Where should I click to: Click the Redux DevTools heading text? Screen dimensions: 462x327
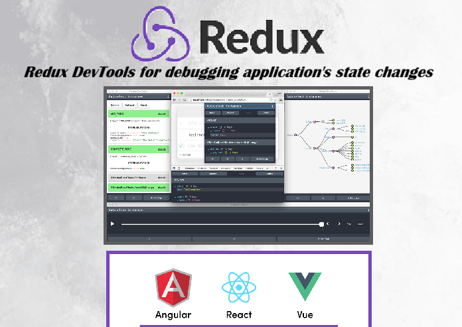point(228,72)
